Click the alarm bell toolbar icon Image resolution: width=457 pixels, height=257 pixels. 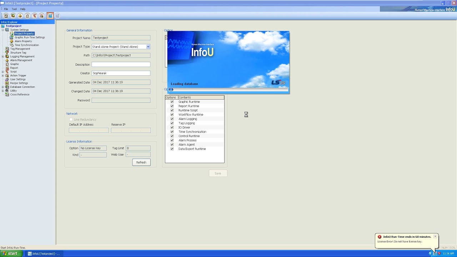pyautogui.click(x=20, y=16)
